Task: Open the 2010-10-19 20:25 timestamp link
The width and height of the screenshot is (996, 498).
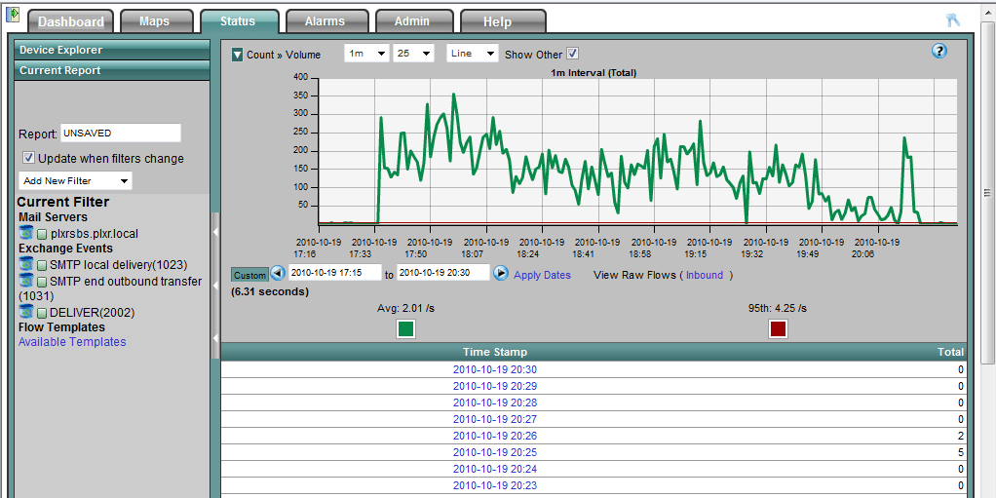Action: coord(495,452)
